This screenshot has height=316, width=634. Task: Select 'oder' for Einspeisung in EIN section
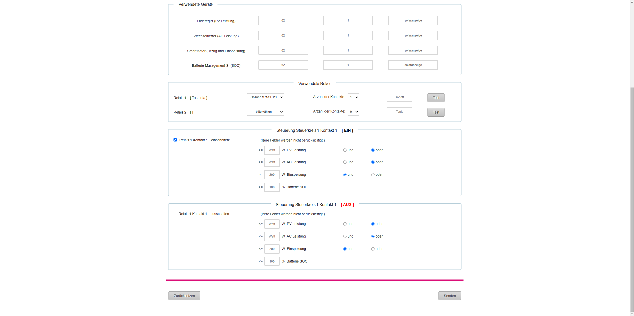pyautogui.click(x=373, y=174)
